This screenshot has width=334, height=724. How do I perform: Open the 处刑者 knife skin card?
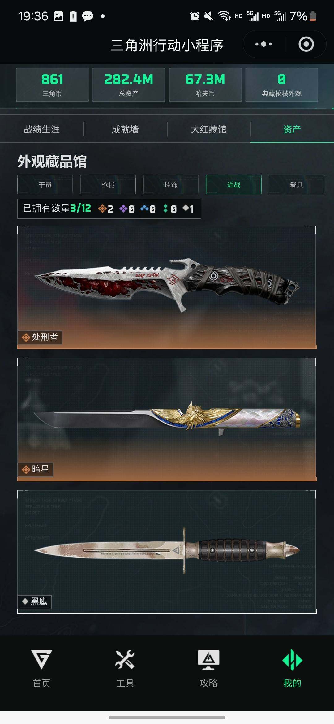click(167, 287)
